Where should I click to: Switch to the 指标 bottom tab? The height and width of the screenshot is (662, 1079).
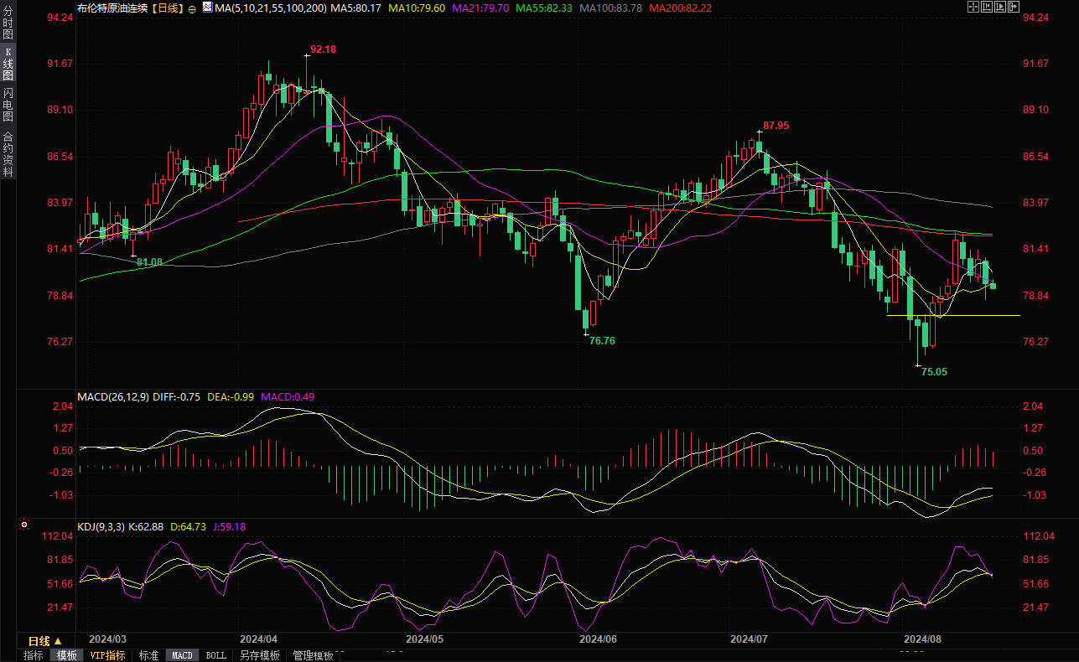pos(33,655)
